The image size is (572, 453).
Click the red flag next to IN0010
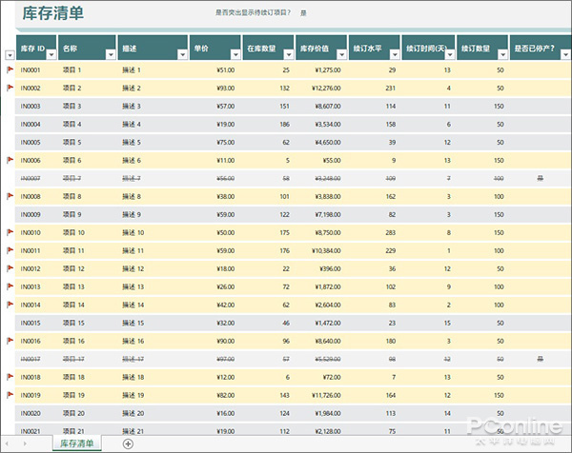(10, 232)
